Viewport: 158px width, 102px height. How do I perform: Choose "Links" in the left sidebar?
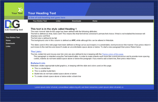click(8, 47)
